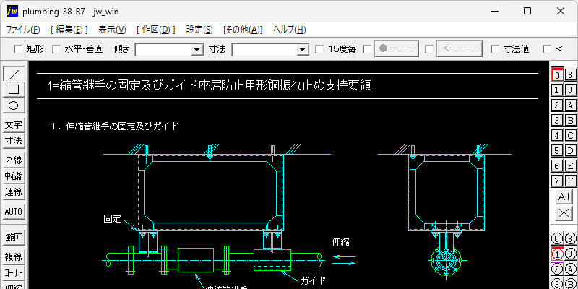Open the ヘルプ(H) menu

point(290,30)
